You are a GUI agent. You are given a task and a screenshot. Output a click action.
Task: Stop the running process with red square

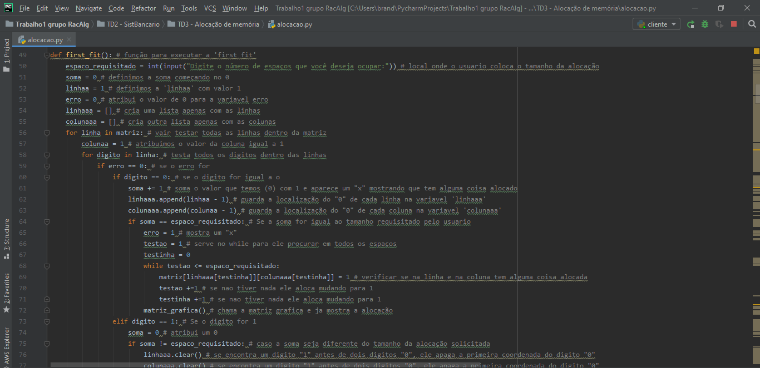tap(734, 24)
